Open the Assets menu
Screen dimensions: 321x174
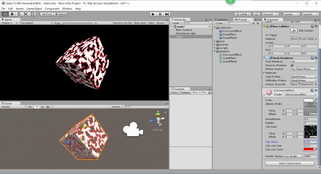click(x=19, y=9)
